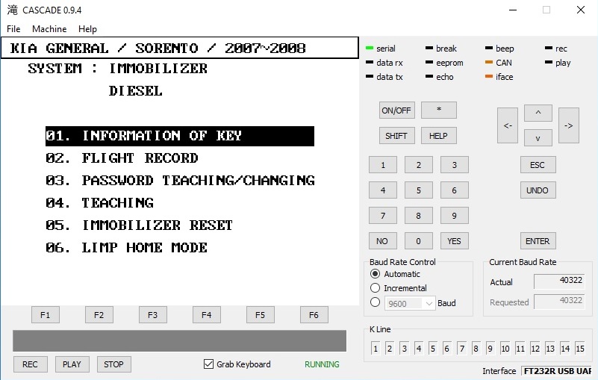Screen dimensions: 598x380
Task: Click the REC recording button
Action: click(x=31, y=364)
